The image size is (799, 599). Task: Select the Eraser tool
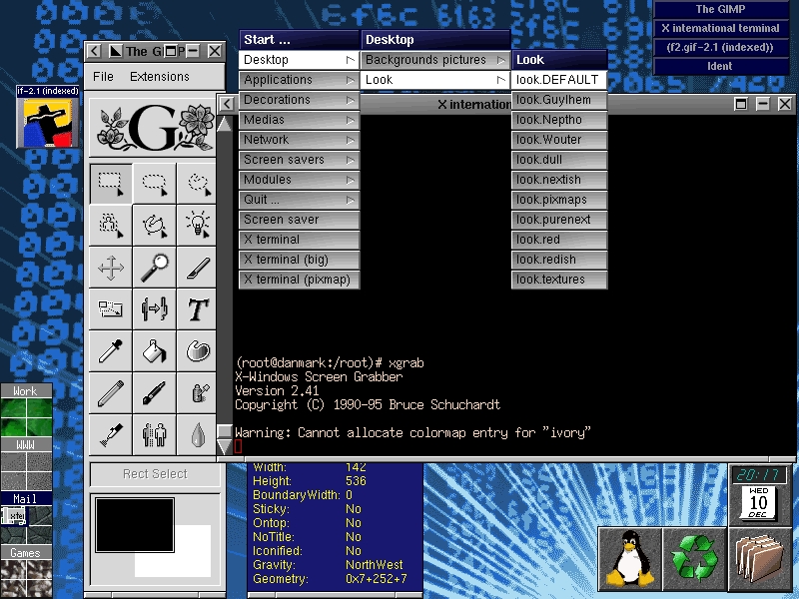pyautogui.click(x=198, y=392)
